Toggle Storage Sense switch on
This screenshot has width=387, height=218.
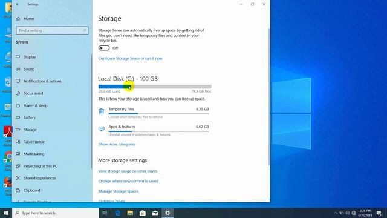tap(104, 48)
